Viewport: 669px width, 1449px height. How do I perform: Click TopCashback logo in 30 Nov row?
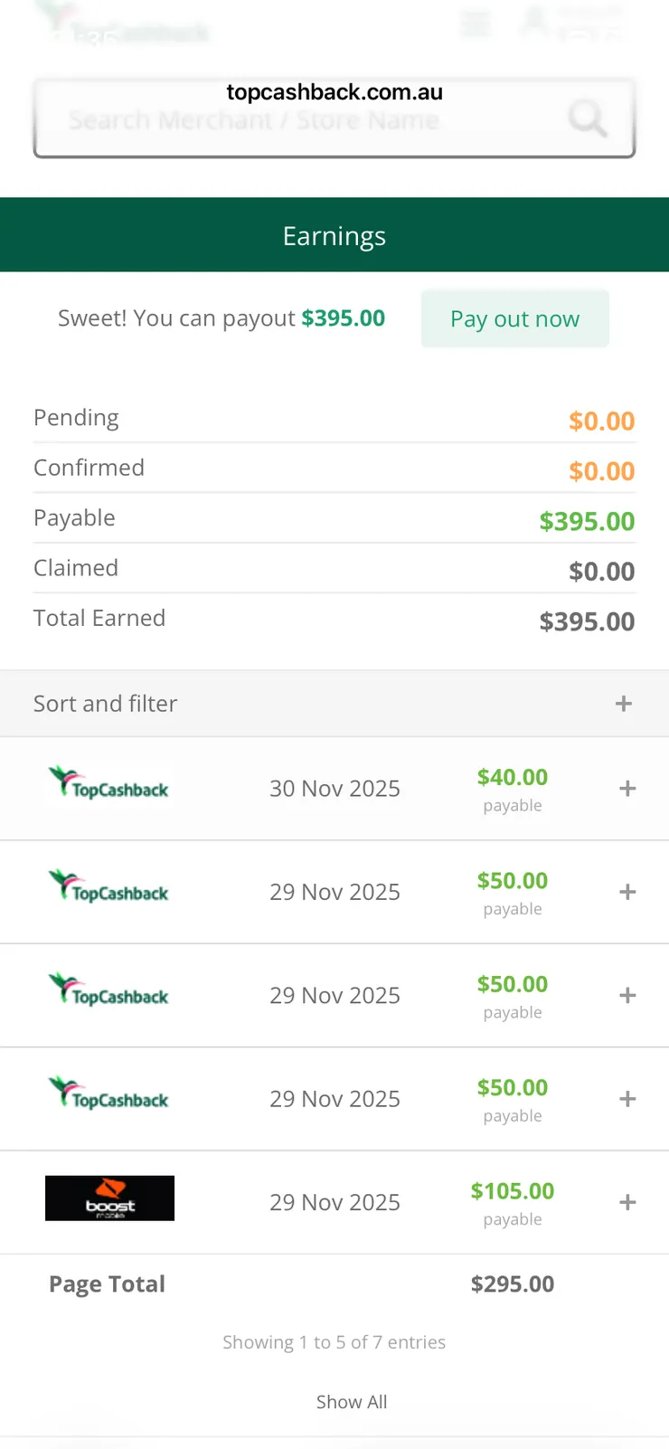(x=109, y=785)
